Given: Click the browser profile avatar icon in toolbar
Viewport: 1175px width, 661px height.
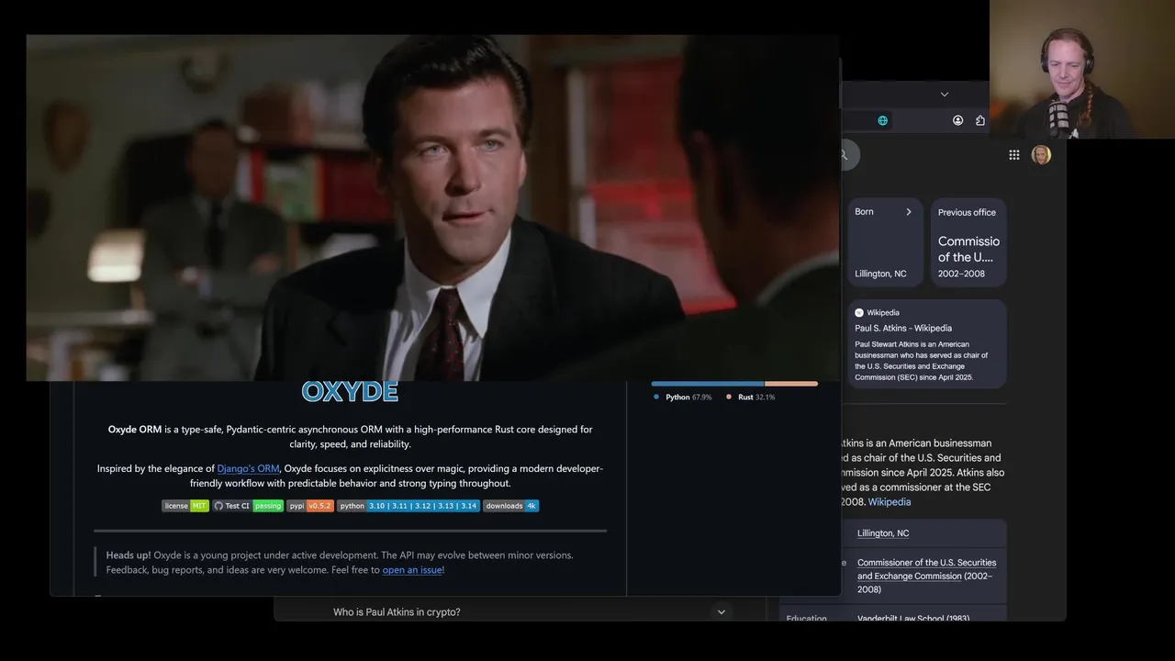Looking at the screenshot, I should (x=957, y=120).
